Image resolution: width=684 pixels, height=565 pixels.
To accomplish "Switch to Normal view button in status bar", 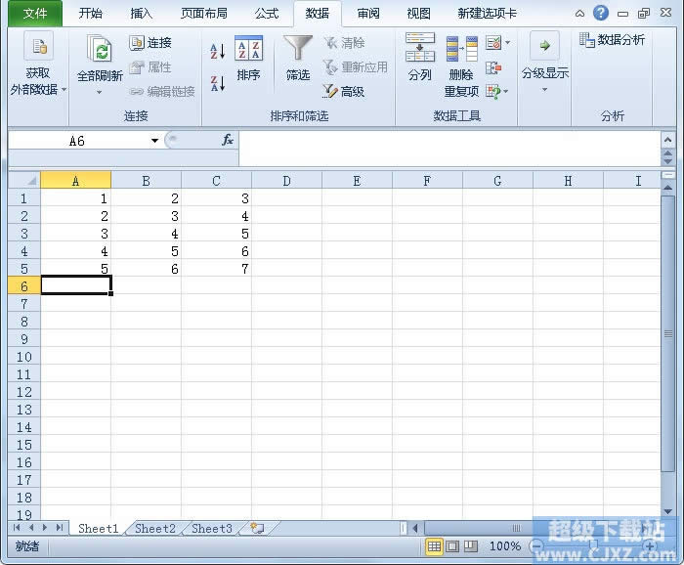I will coord(434,546).
